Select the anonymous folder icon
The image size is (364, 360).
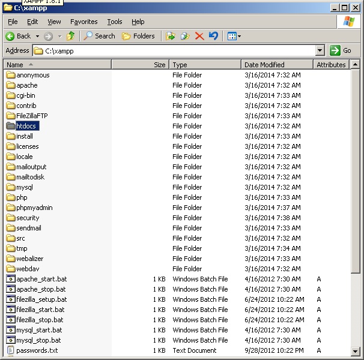(11, 75)
